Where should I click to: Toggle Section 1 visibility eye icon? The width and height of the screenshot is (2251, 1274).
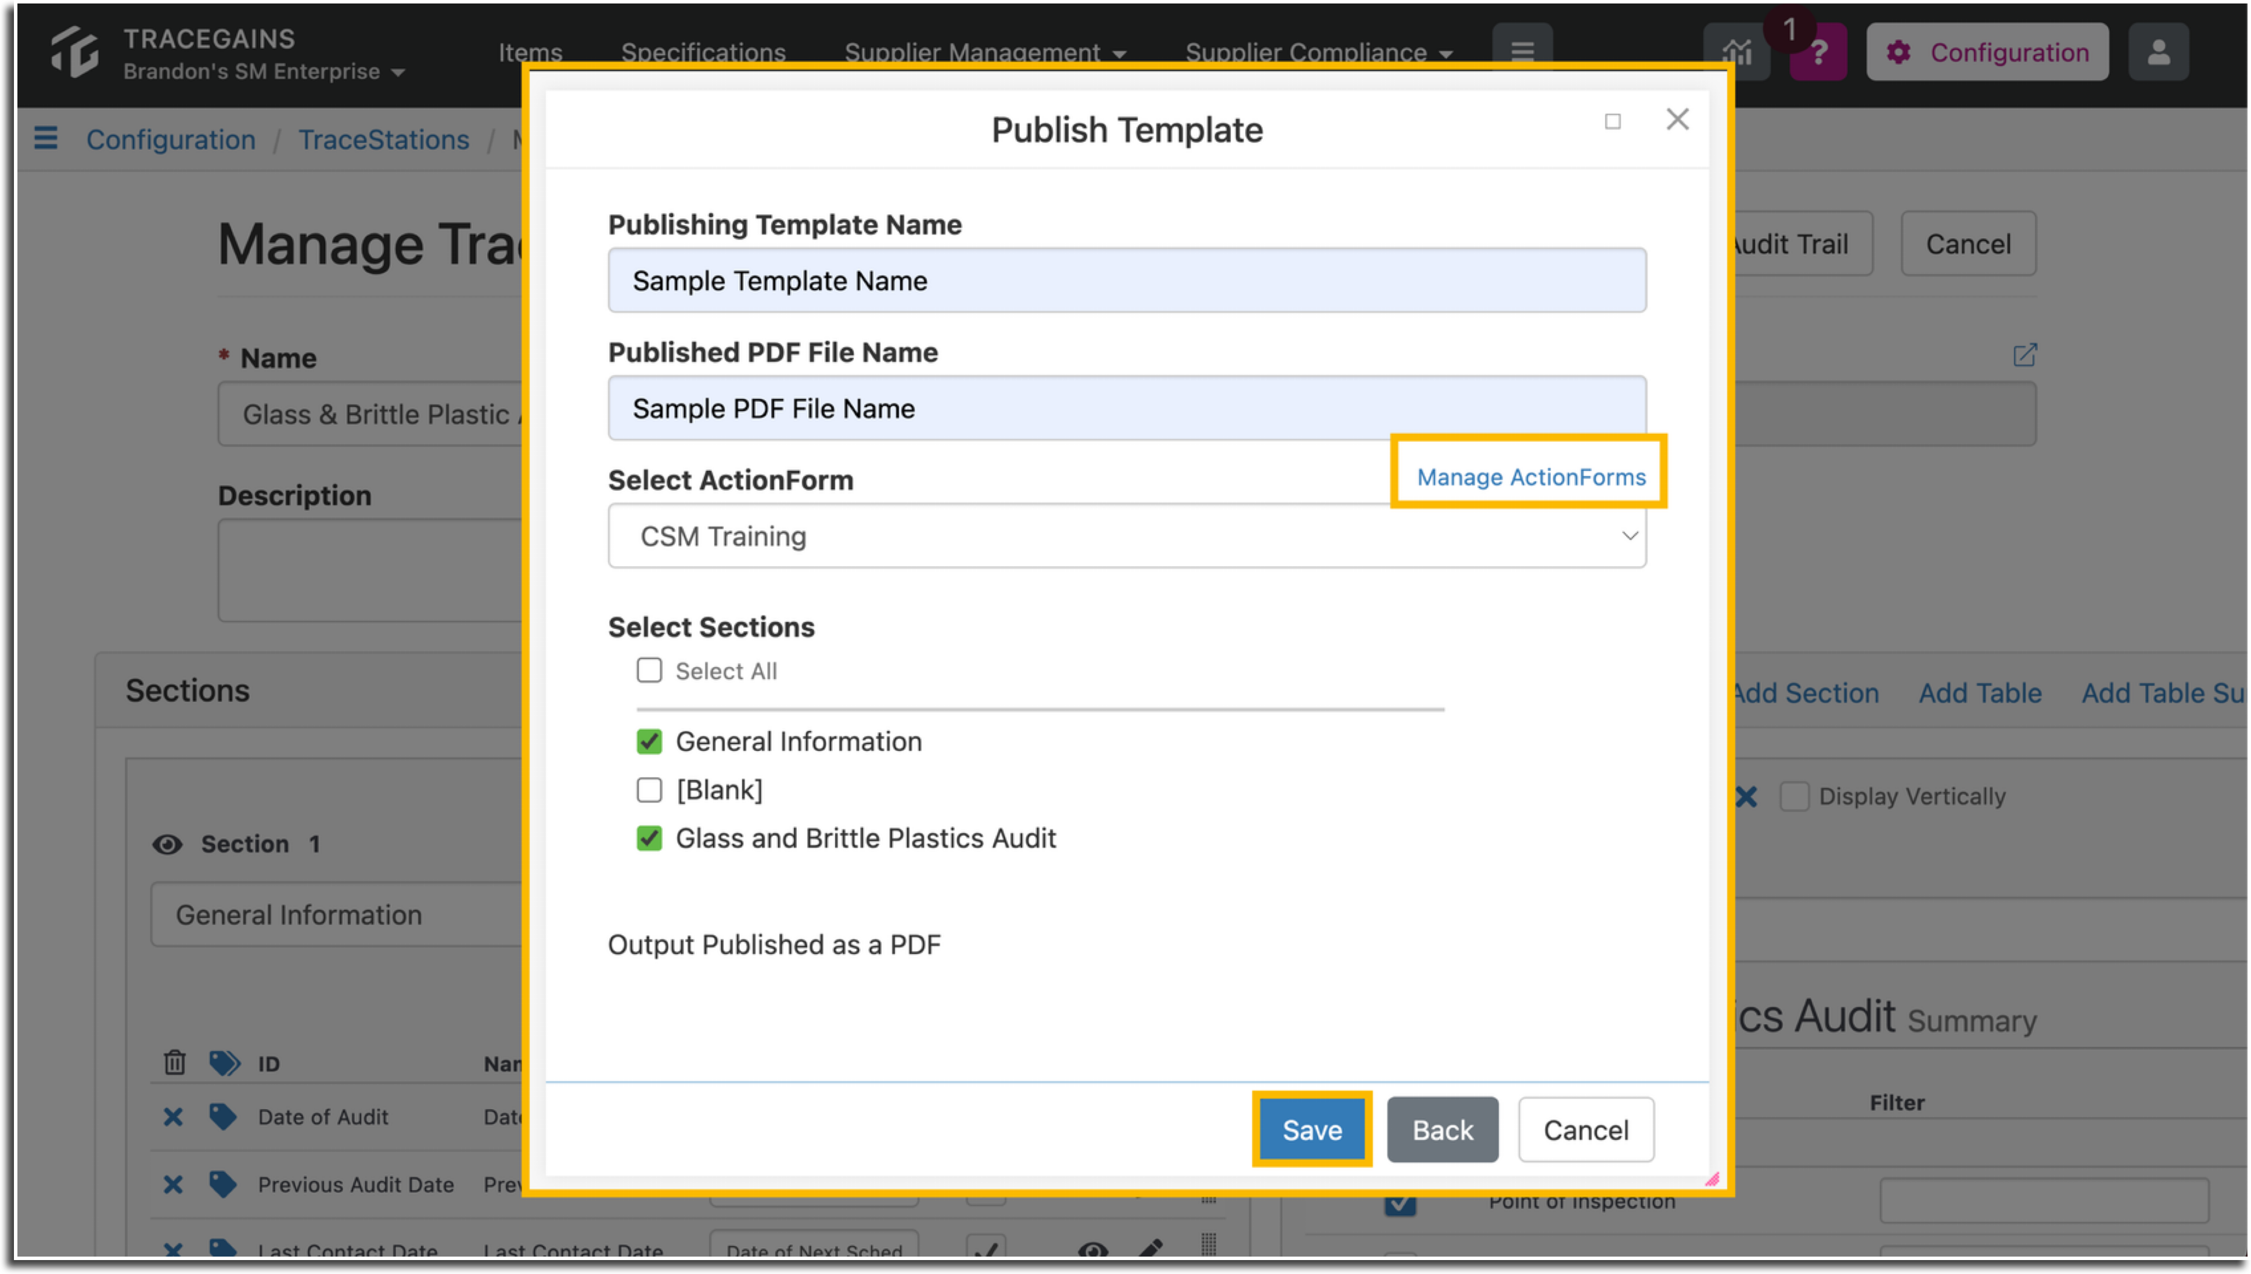pyautogui.click(x=167, y=844)
